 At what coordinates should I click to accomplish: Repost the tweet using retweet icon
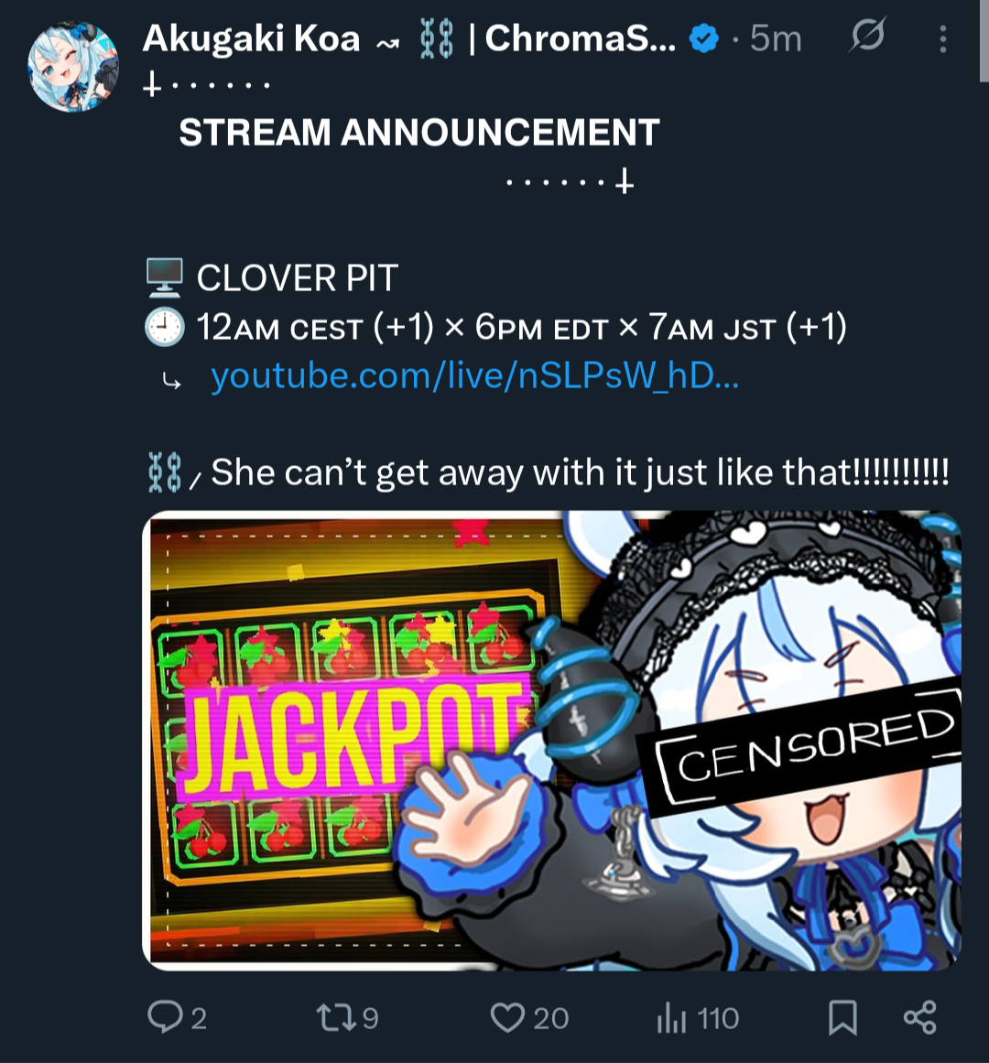coord(336,1017)
